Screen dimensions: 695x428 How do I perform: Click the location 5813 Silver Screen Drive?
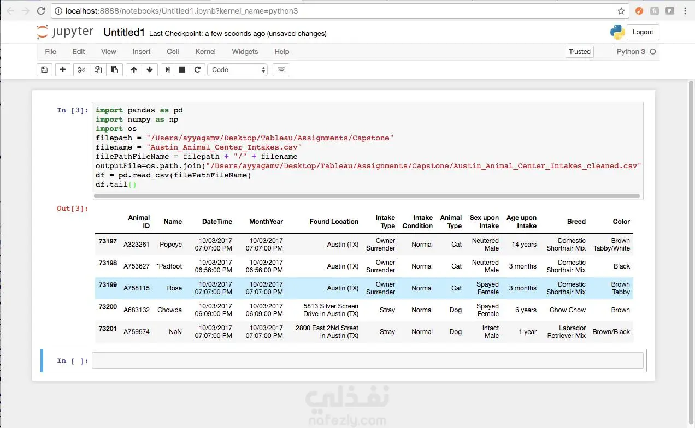pyautogui.click(x=331, y=310)
